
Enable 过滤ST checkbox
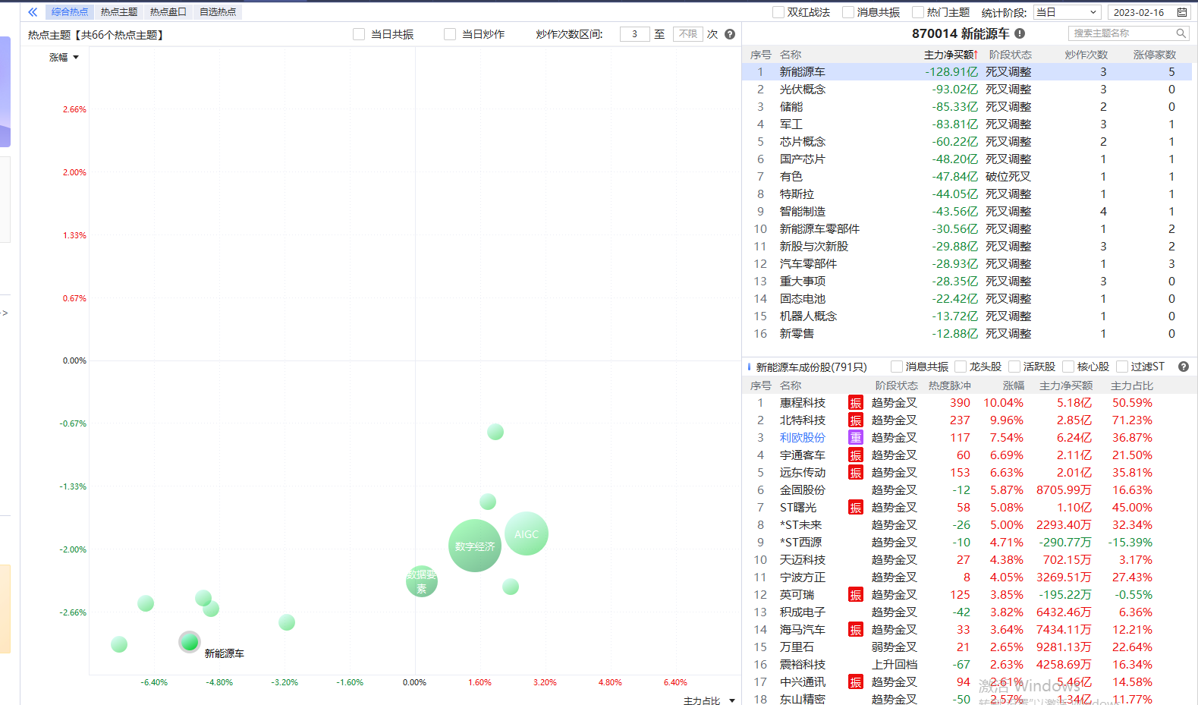tap(1122, 367)
